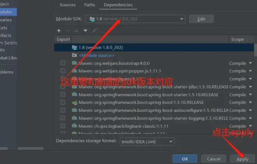The width and height of the screenshot is (257, 164).
Task: Enable Export for spring-boot-autoconfigure dependency
Action: [x=63, y=110]
